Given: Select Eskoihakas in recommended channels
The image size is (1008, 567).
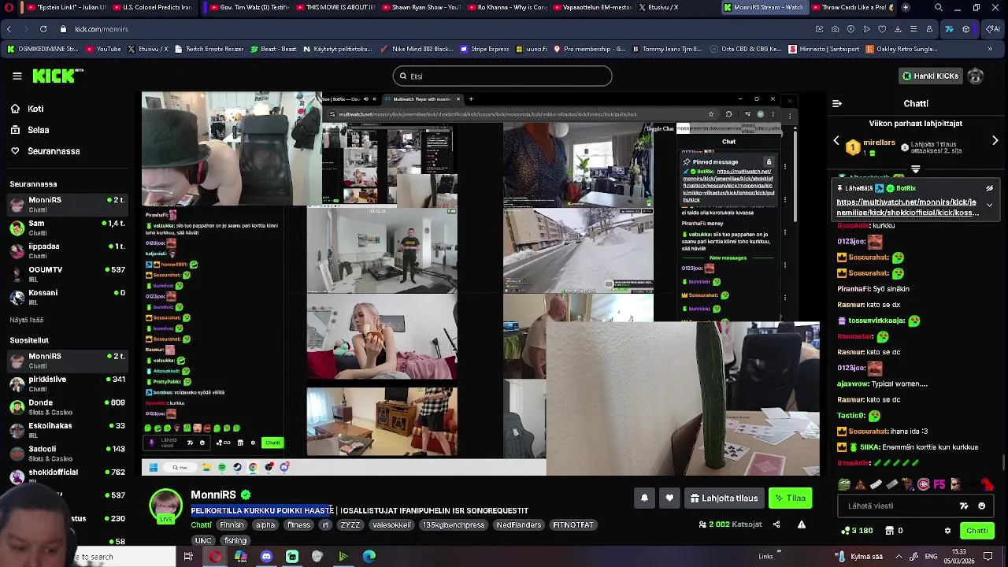Looking at the screenshot, I should 67,430.
